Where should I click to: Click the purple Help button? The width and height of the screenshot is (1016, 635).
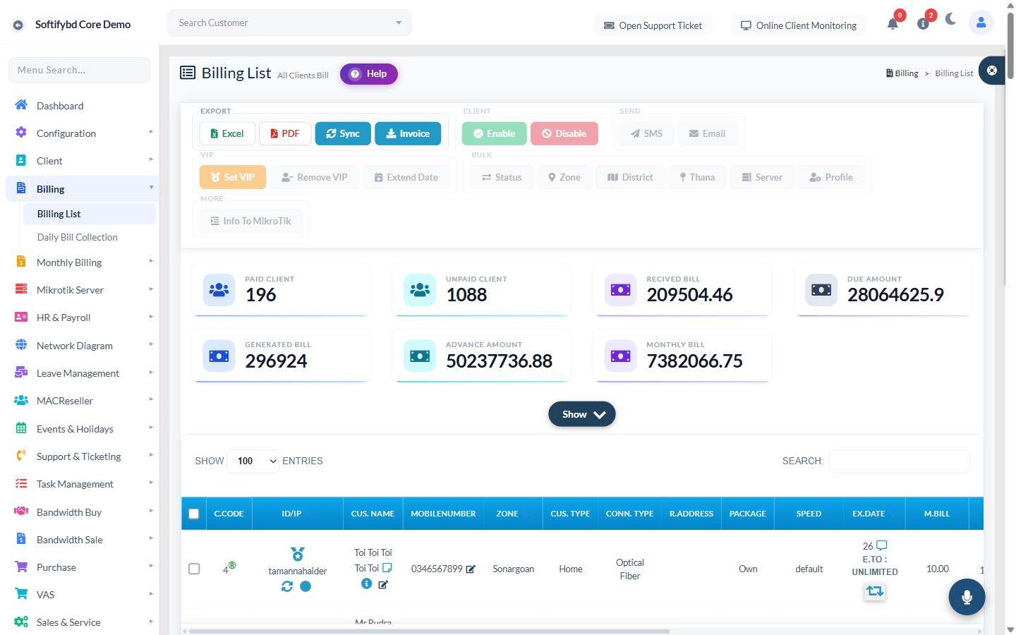[369, 73]
